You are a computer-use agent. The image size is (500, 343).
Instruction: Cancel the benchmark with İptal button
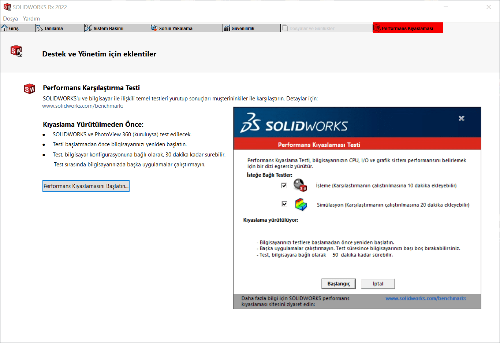(x=378, y=284)
